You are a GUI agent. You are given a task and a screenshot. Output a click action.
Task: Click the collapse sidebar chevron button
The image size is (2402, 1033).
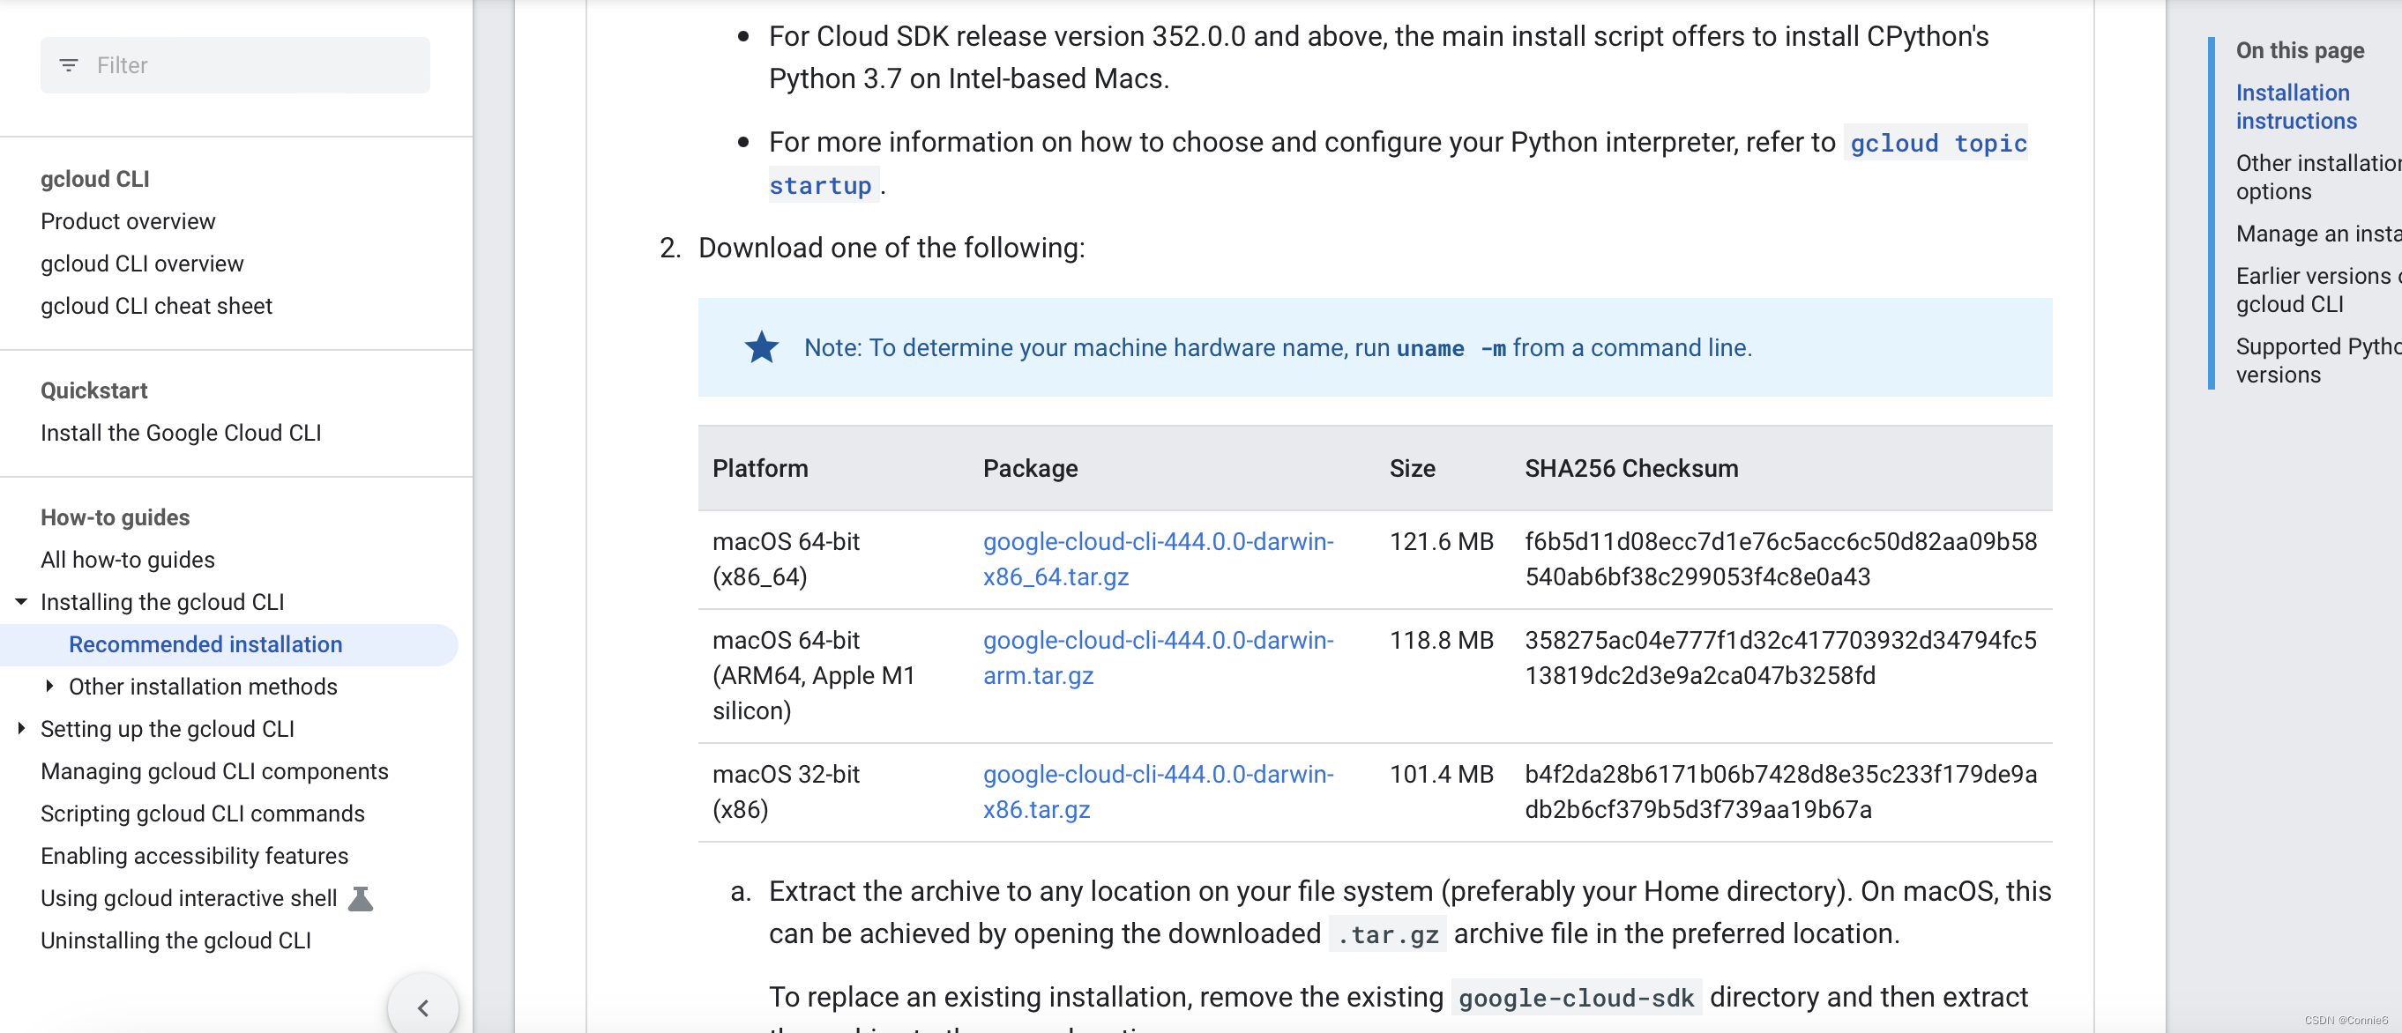click(422, 1007)
